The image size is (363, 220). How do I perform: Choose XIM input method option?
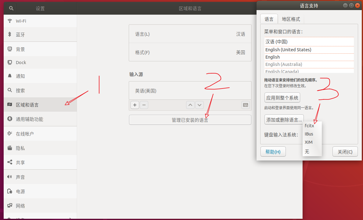pos(312,142)
